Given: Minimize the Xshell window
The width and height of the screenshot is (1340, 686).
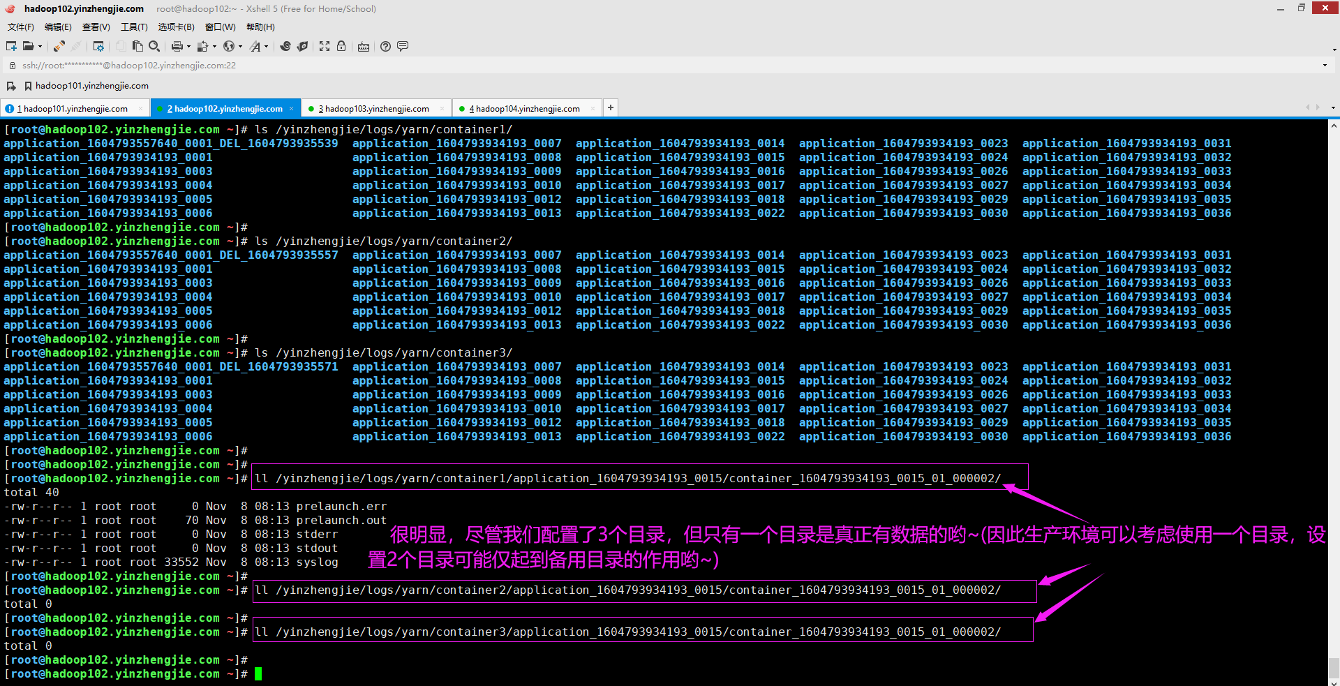Looking at the screenshot, I should pyautogui.click(x=1281, y=8).
